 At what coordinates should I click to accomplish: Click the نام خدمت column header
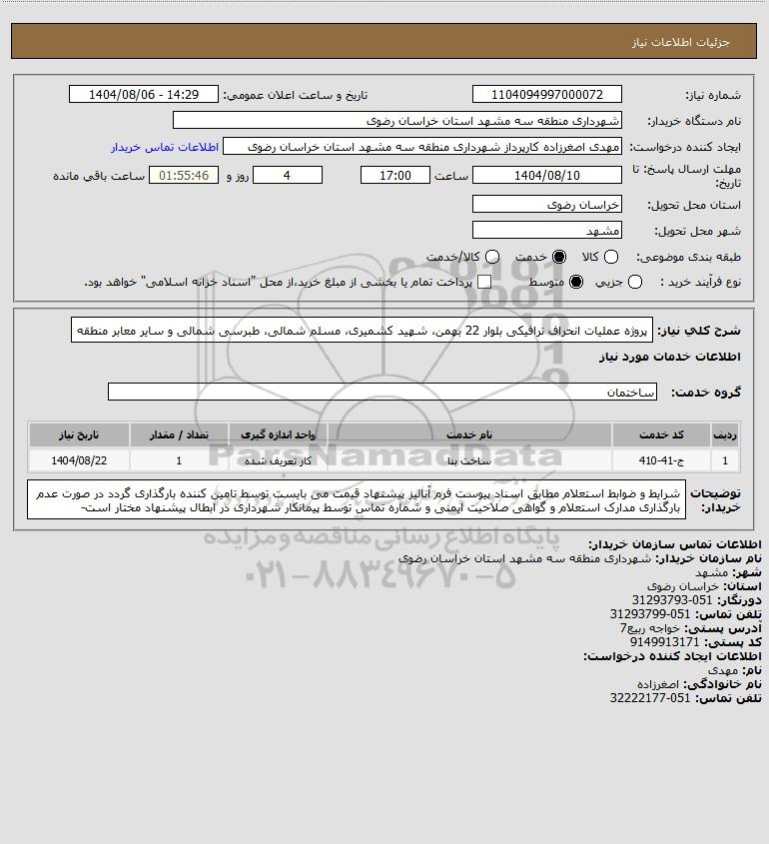tap(469, 434)
